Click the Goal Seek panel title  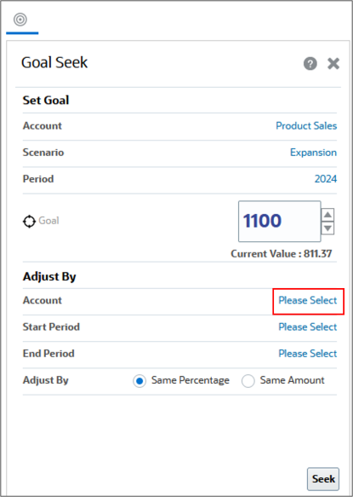[54, 62]
